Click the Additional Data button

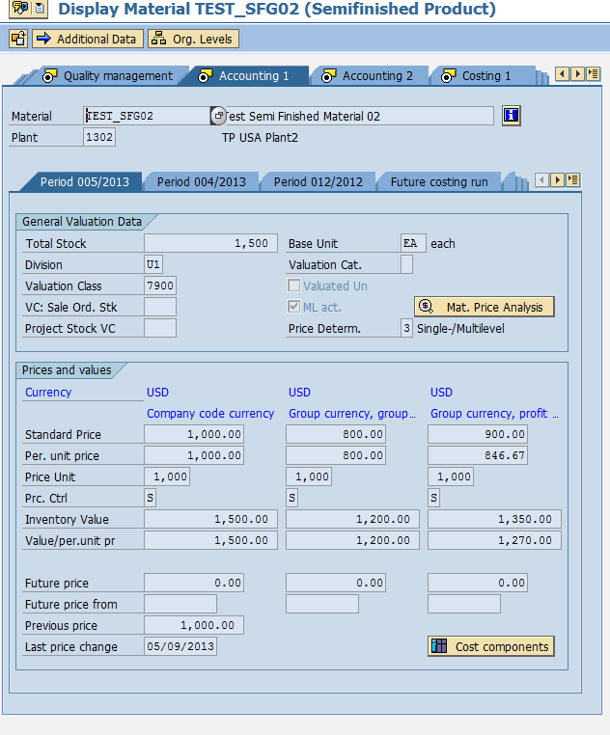pos(87,40)
